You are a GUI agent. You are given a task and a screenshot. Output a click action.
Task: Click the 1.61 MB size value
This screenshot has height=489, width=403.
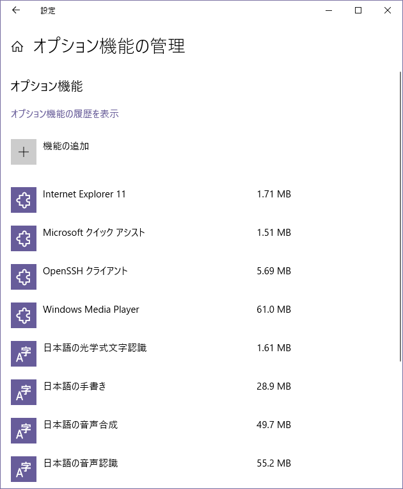274,348
